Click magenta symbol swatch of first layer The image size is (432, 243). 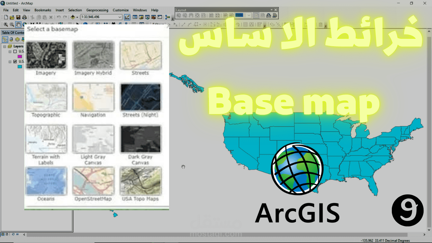(20, 56)
